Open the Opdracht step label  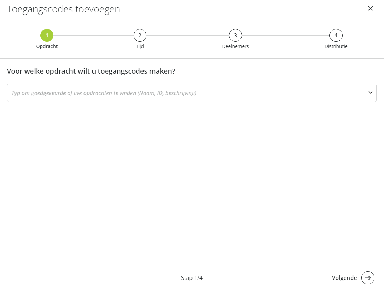click(x=47, y=46)
